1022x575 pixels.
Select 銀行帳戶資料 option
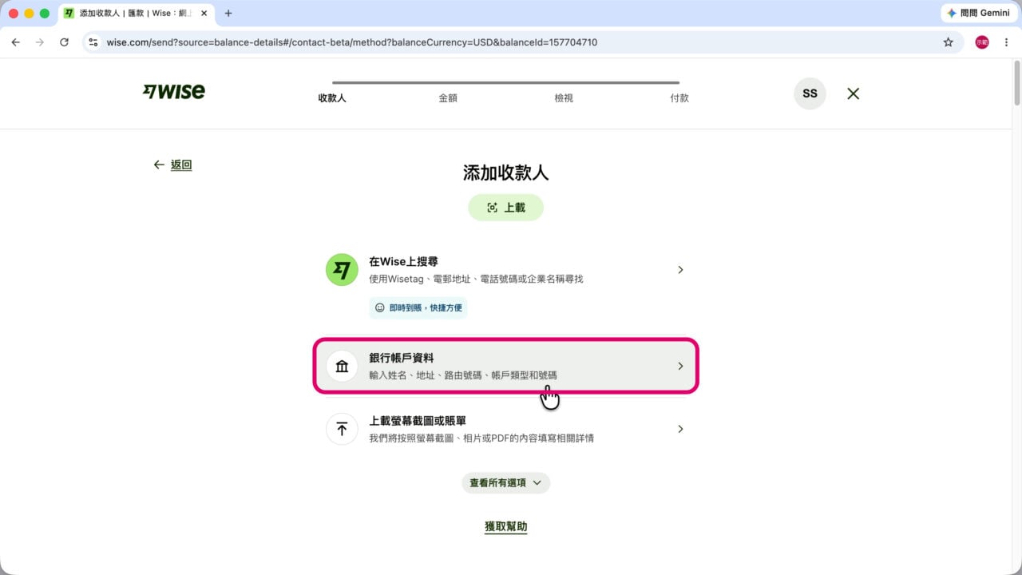(x=505, y=366)
